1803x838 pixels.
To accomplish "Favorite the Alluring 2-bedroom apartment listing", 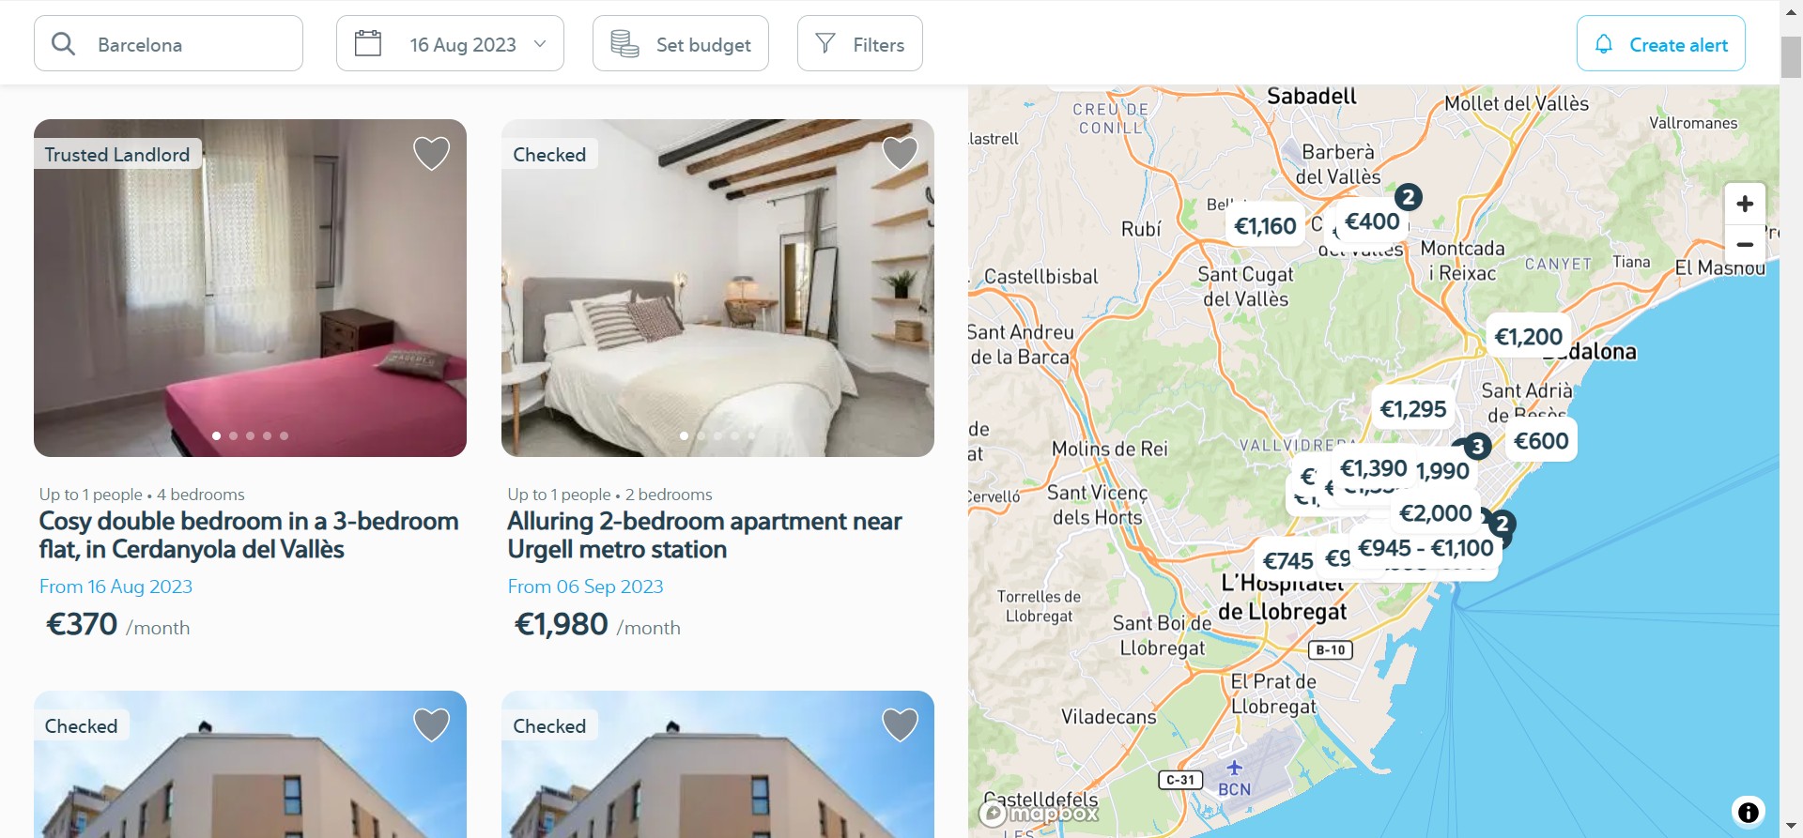I will [900, 153].
